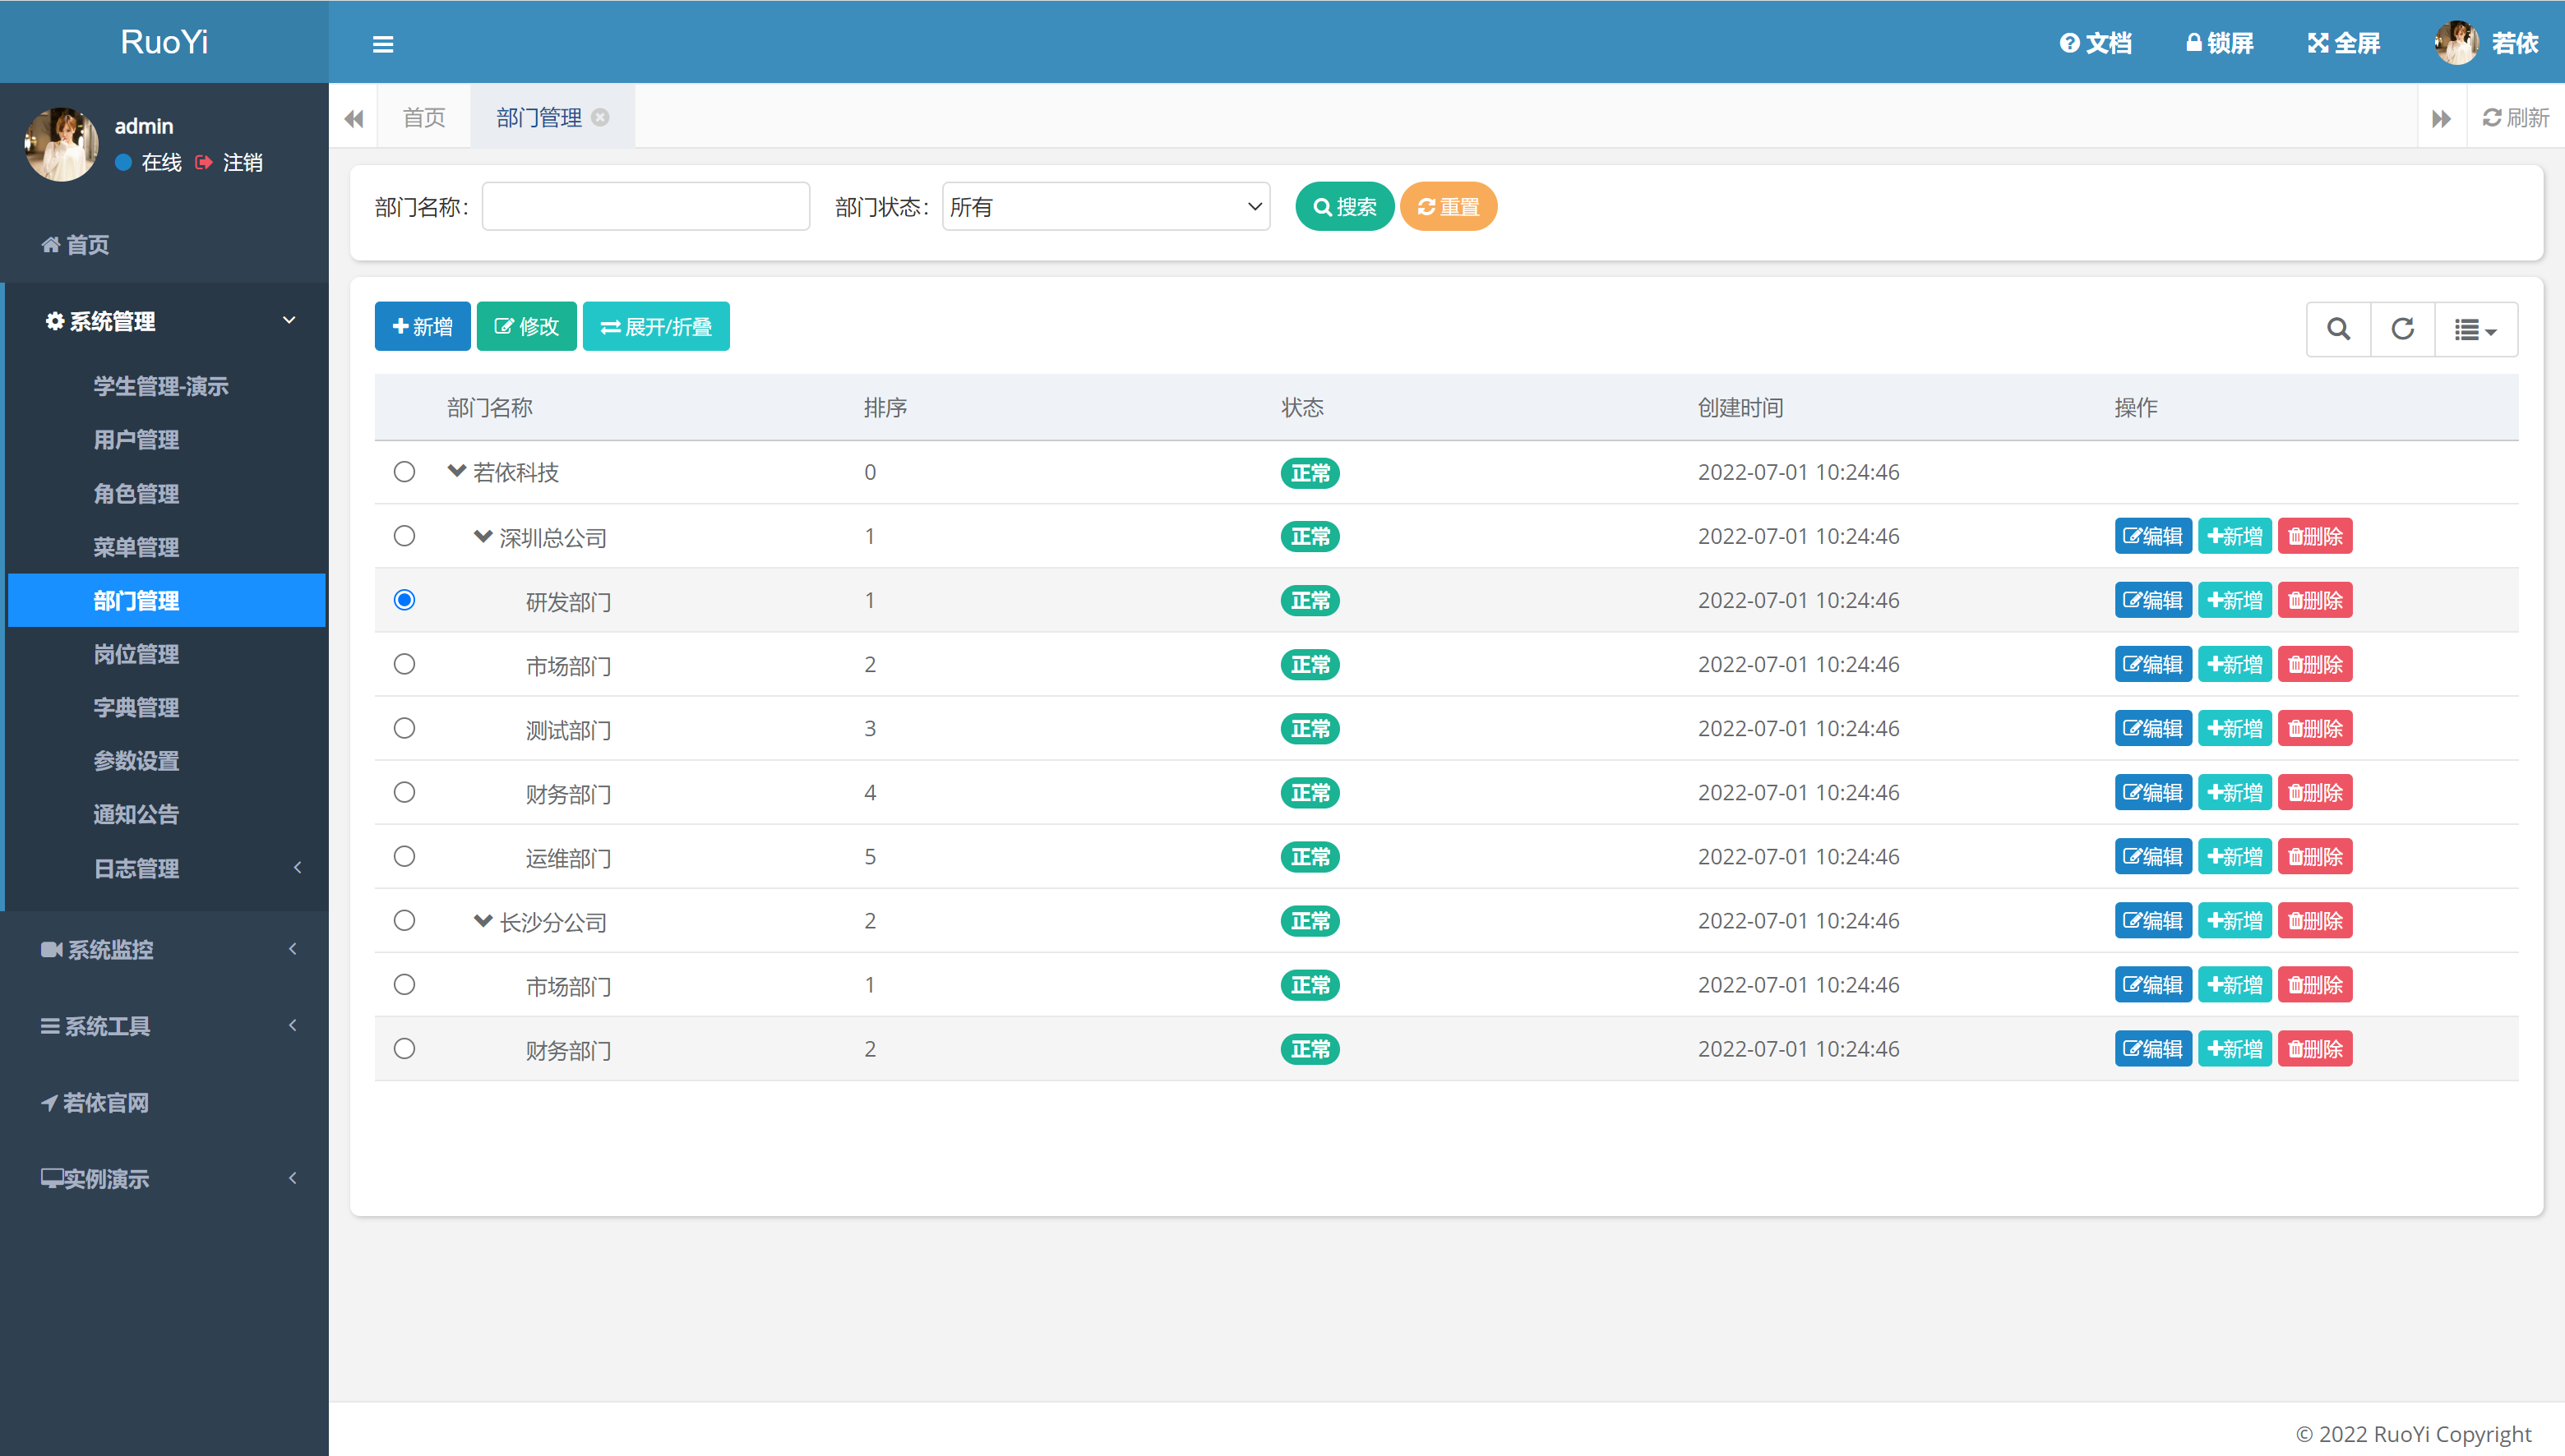This screenshot has width=2565, height=1456.
Task: Collapse the 若依科技 tree node
Action: [x=456, y=471]
